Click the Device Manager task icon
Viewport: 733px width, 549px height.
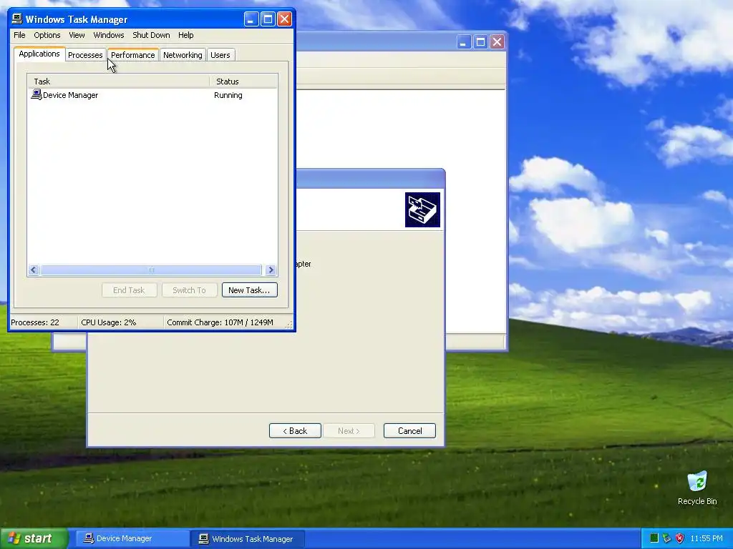(x=36, y=95)
